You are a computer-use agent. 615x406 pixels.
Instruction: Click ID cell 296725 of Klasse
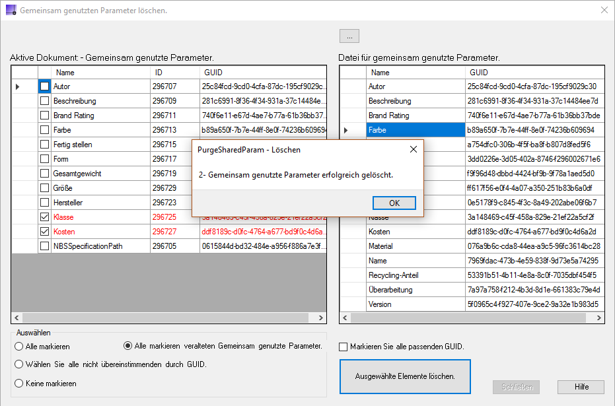coord(175,217)
